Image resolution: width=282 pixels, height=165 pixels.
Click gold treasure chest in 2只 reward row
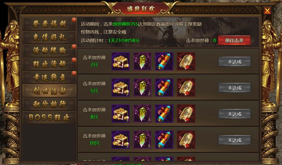(121, 61)
